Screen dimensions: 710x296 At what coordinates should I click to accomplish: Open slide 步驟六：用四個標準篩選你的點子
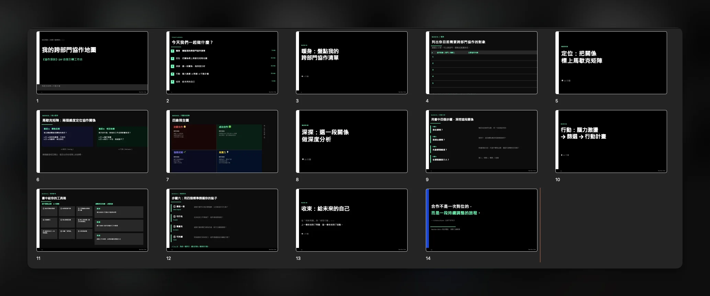(x=222, y=220)
